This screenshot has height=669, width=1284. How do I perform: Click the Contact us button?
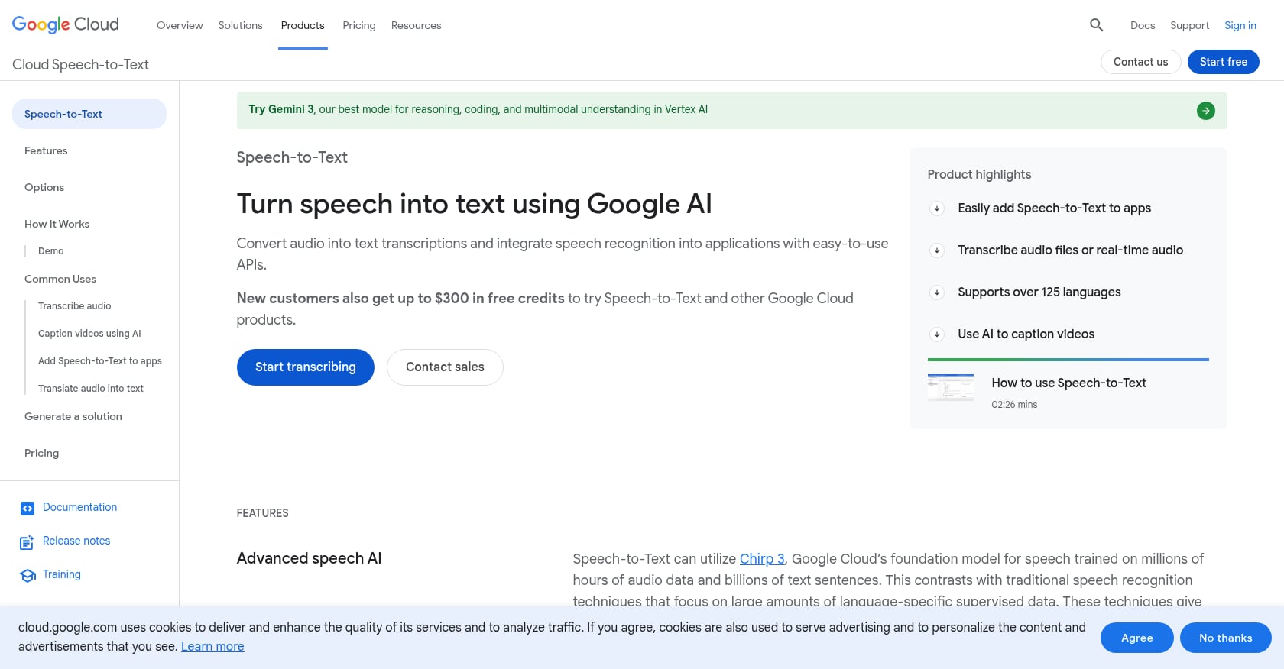click(x=1140, y=62)
